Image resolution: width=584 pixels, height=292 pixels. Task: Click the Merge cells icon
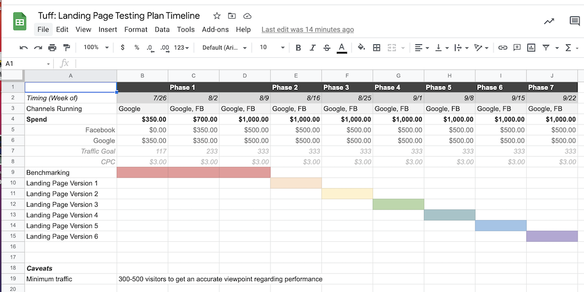tap(391, 48)
